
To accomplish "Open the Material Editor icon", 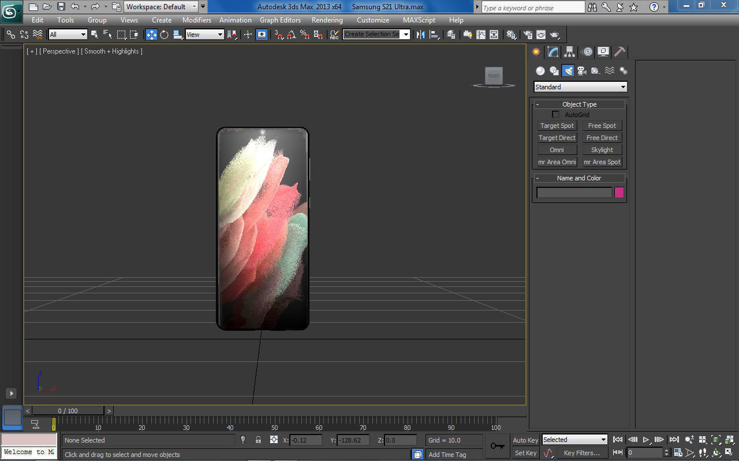I will click(x=512, y=35).
